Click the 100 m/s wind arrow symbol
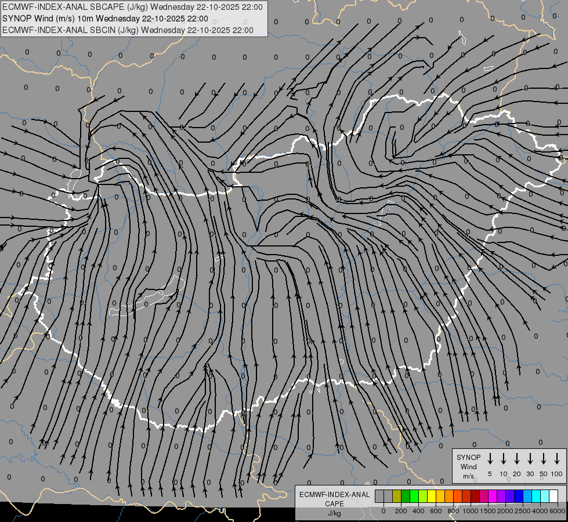The height and width of the screenshot is (522, 568). pyautogui.click(x=557, y=459)
